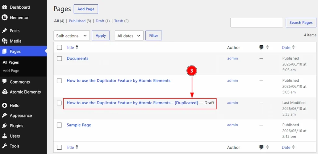This screenshot has width=318, height=154.
Task: Click the Filter button
Action: coord(153,35)
